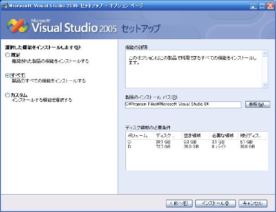Click the description インストールする機能を選択する
Image resolution: width=276 pixels, height=212 pixels.
click(x=42, y=100)
